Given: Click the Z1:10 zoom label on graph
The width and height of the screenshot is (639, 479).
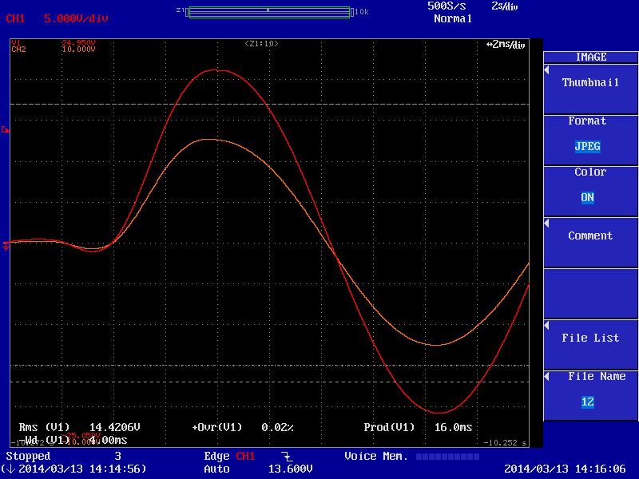Looking at the screenshot, I should click(x=261, y=44).
